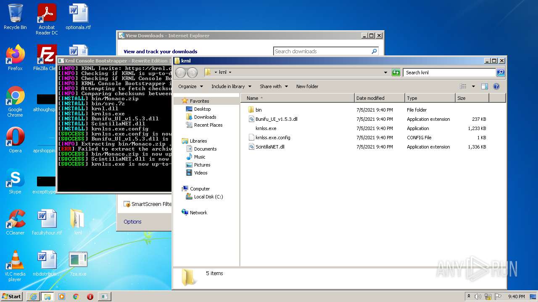Launch the Google Chrome desktop shortcut
Viewport: 538px width, 302px height.
15,102
